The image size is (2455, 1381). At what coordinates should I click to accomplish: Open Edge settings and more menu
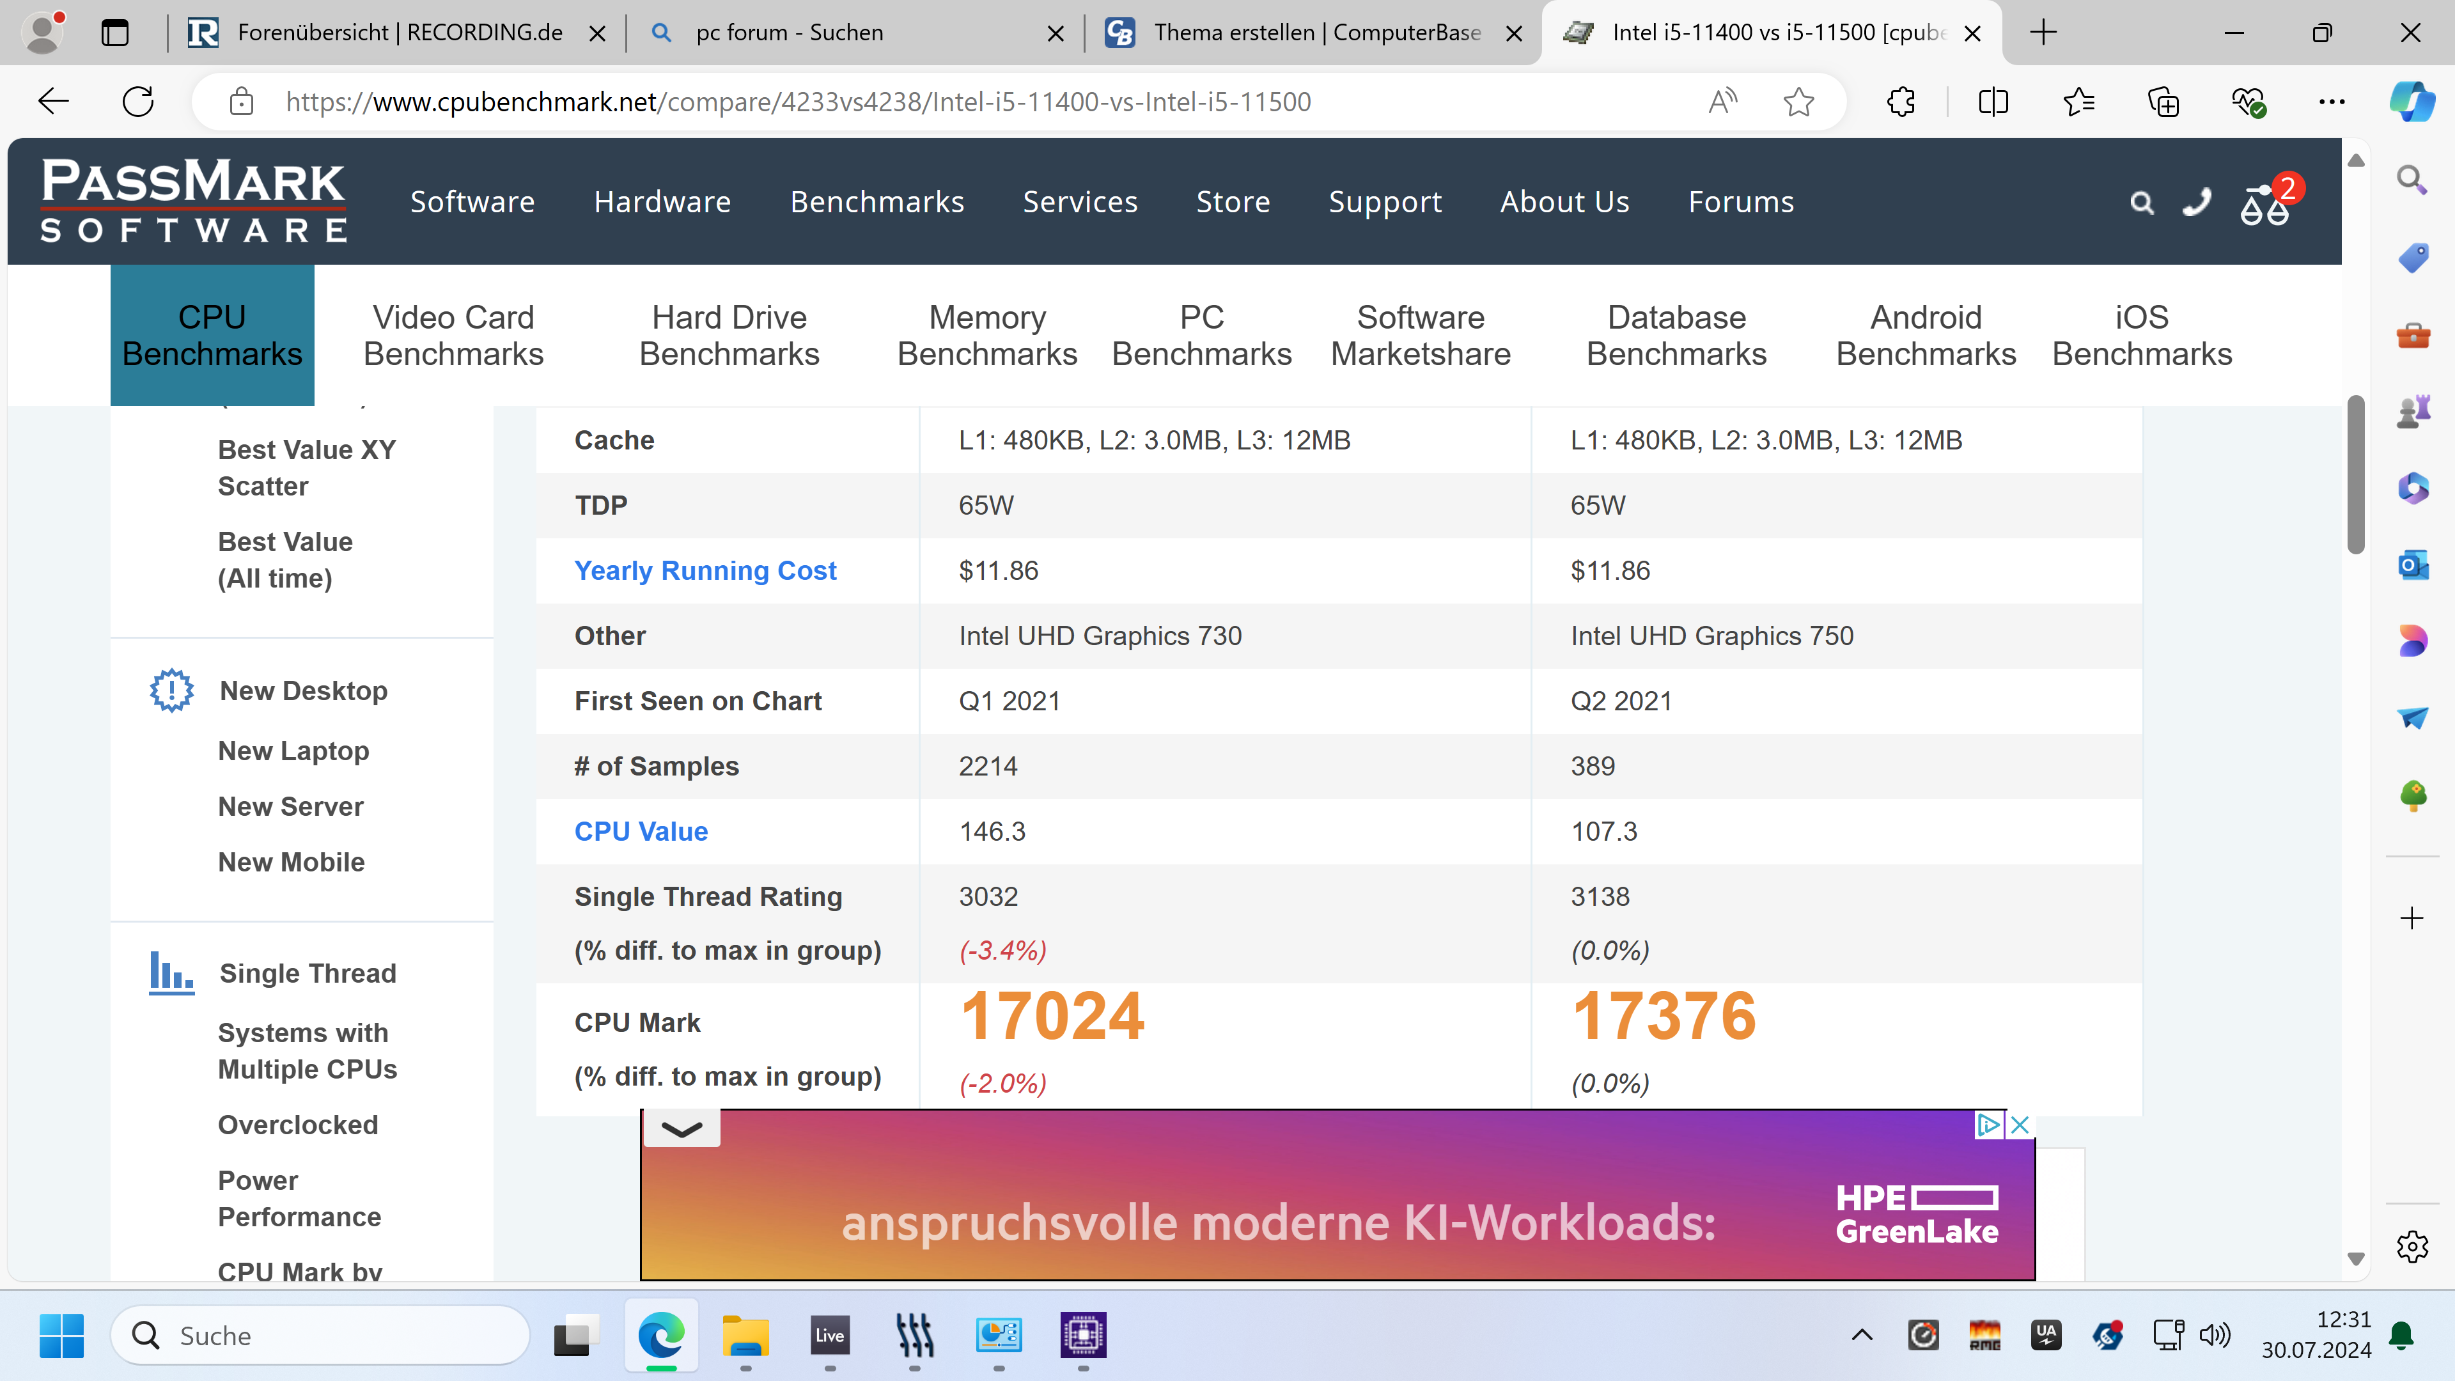coord(2331,101)
